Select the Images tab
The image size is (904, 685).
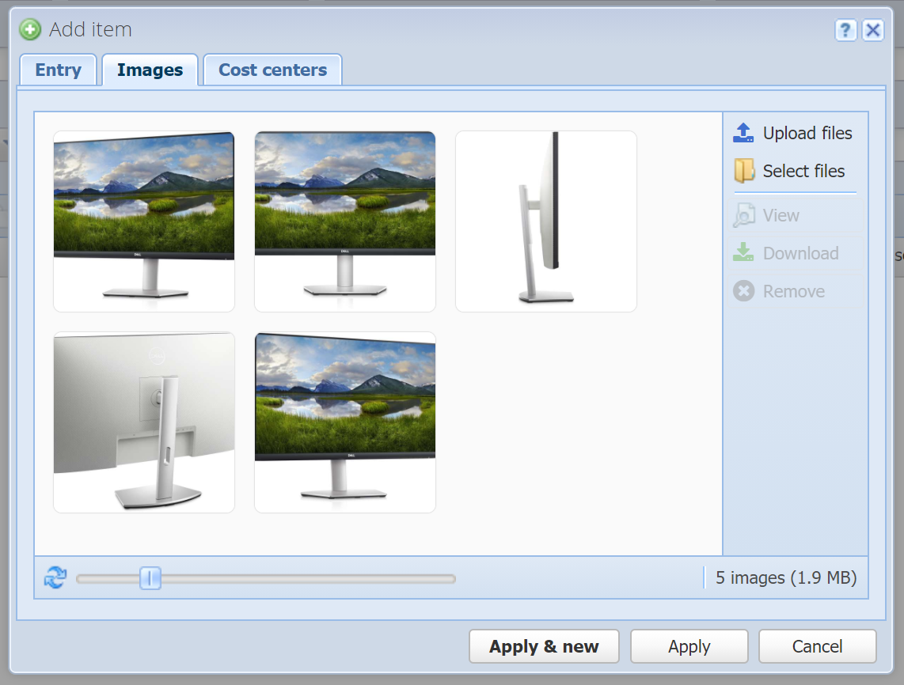click(x=150, y=70)
